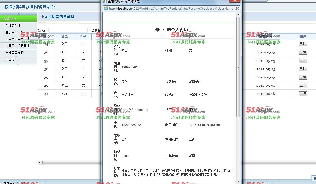Select row number 40 cell
316x184 pixels.
[x=46, y=85]
